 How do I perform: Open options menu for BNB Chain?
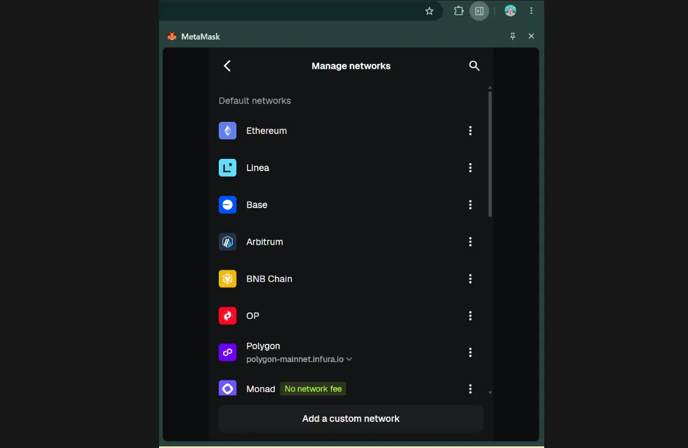point(470,279)
